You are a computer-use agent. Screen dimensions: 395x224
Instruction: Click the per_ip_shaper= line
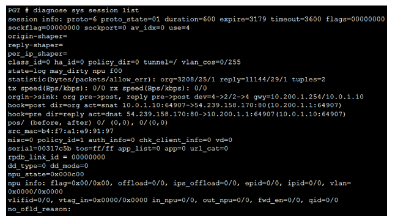37,54
